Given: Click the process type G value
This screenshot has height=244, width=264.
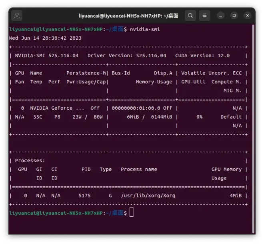Looking at the screenshot, I should point(110,196).
